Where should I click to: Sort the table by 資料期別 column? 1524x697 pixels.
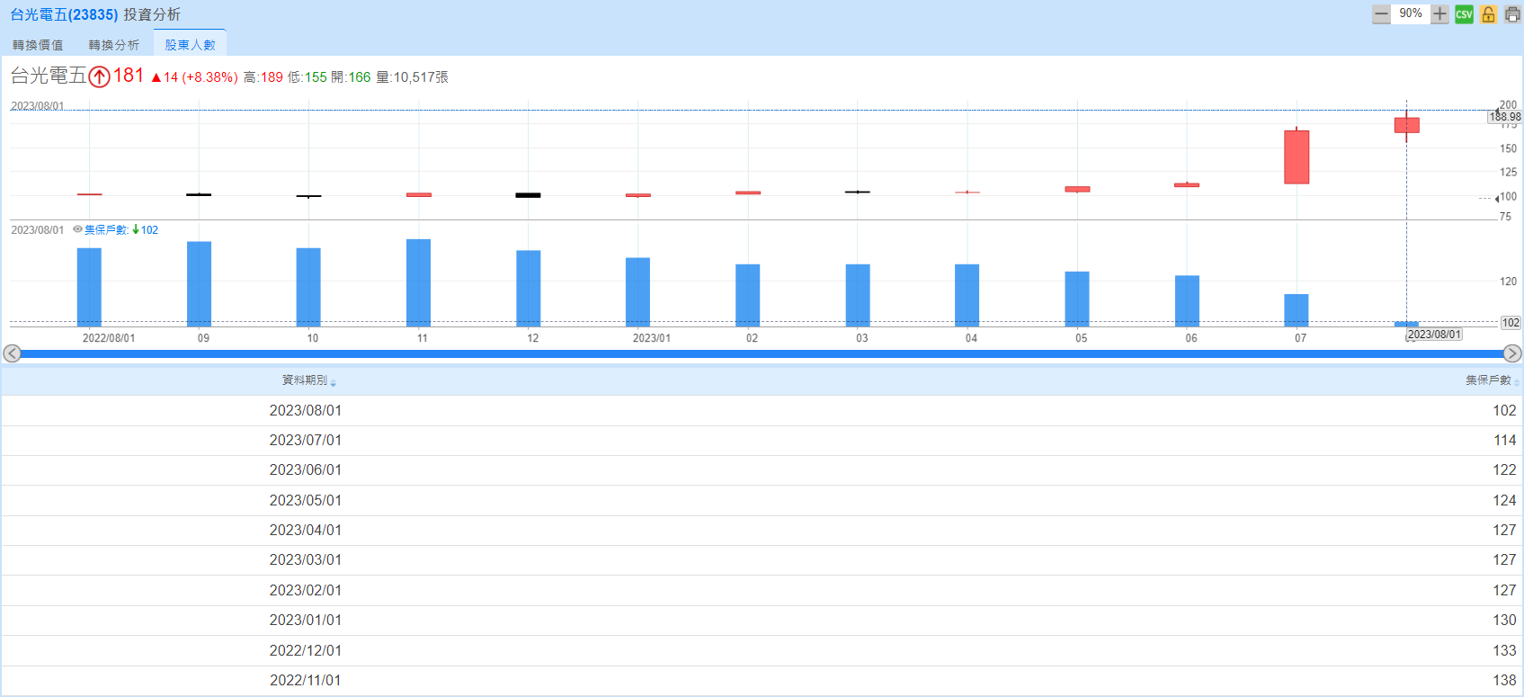308,380
